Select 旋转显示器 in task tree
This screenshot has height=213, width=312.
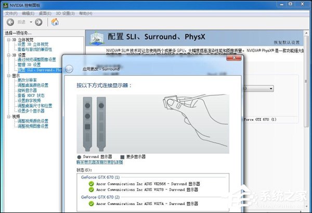click(x=27, y=90)
